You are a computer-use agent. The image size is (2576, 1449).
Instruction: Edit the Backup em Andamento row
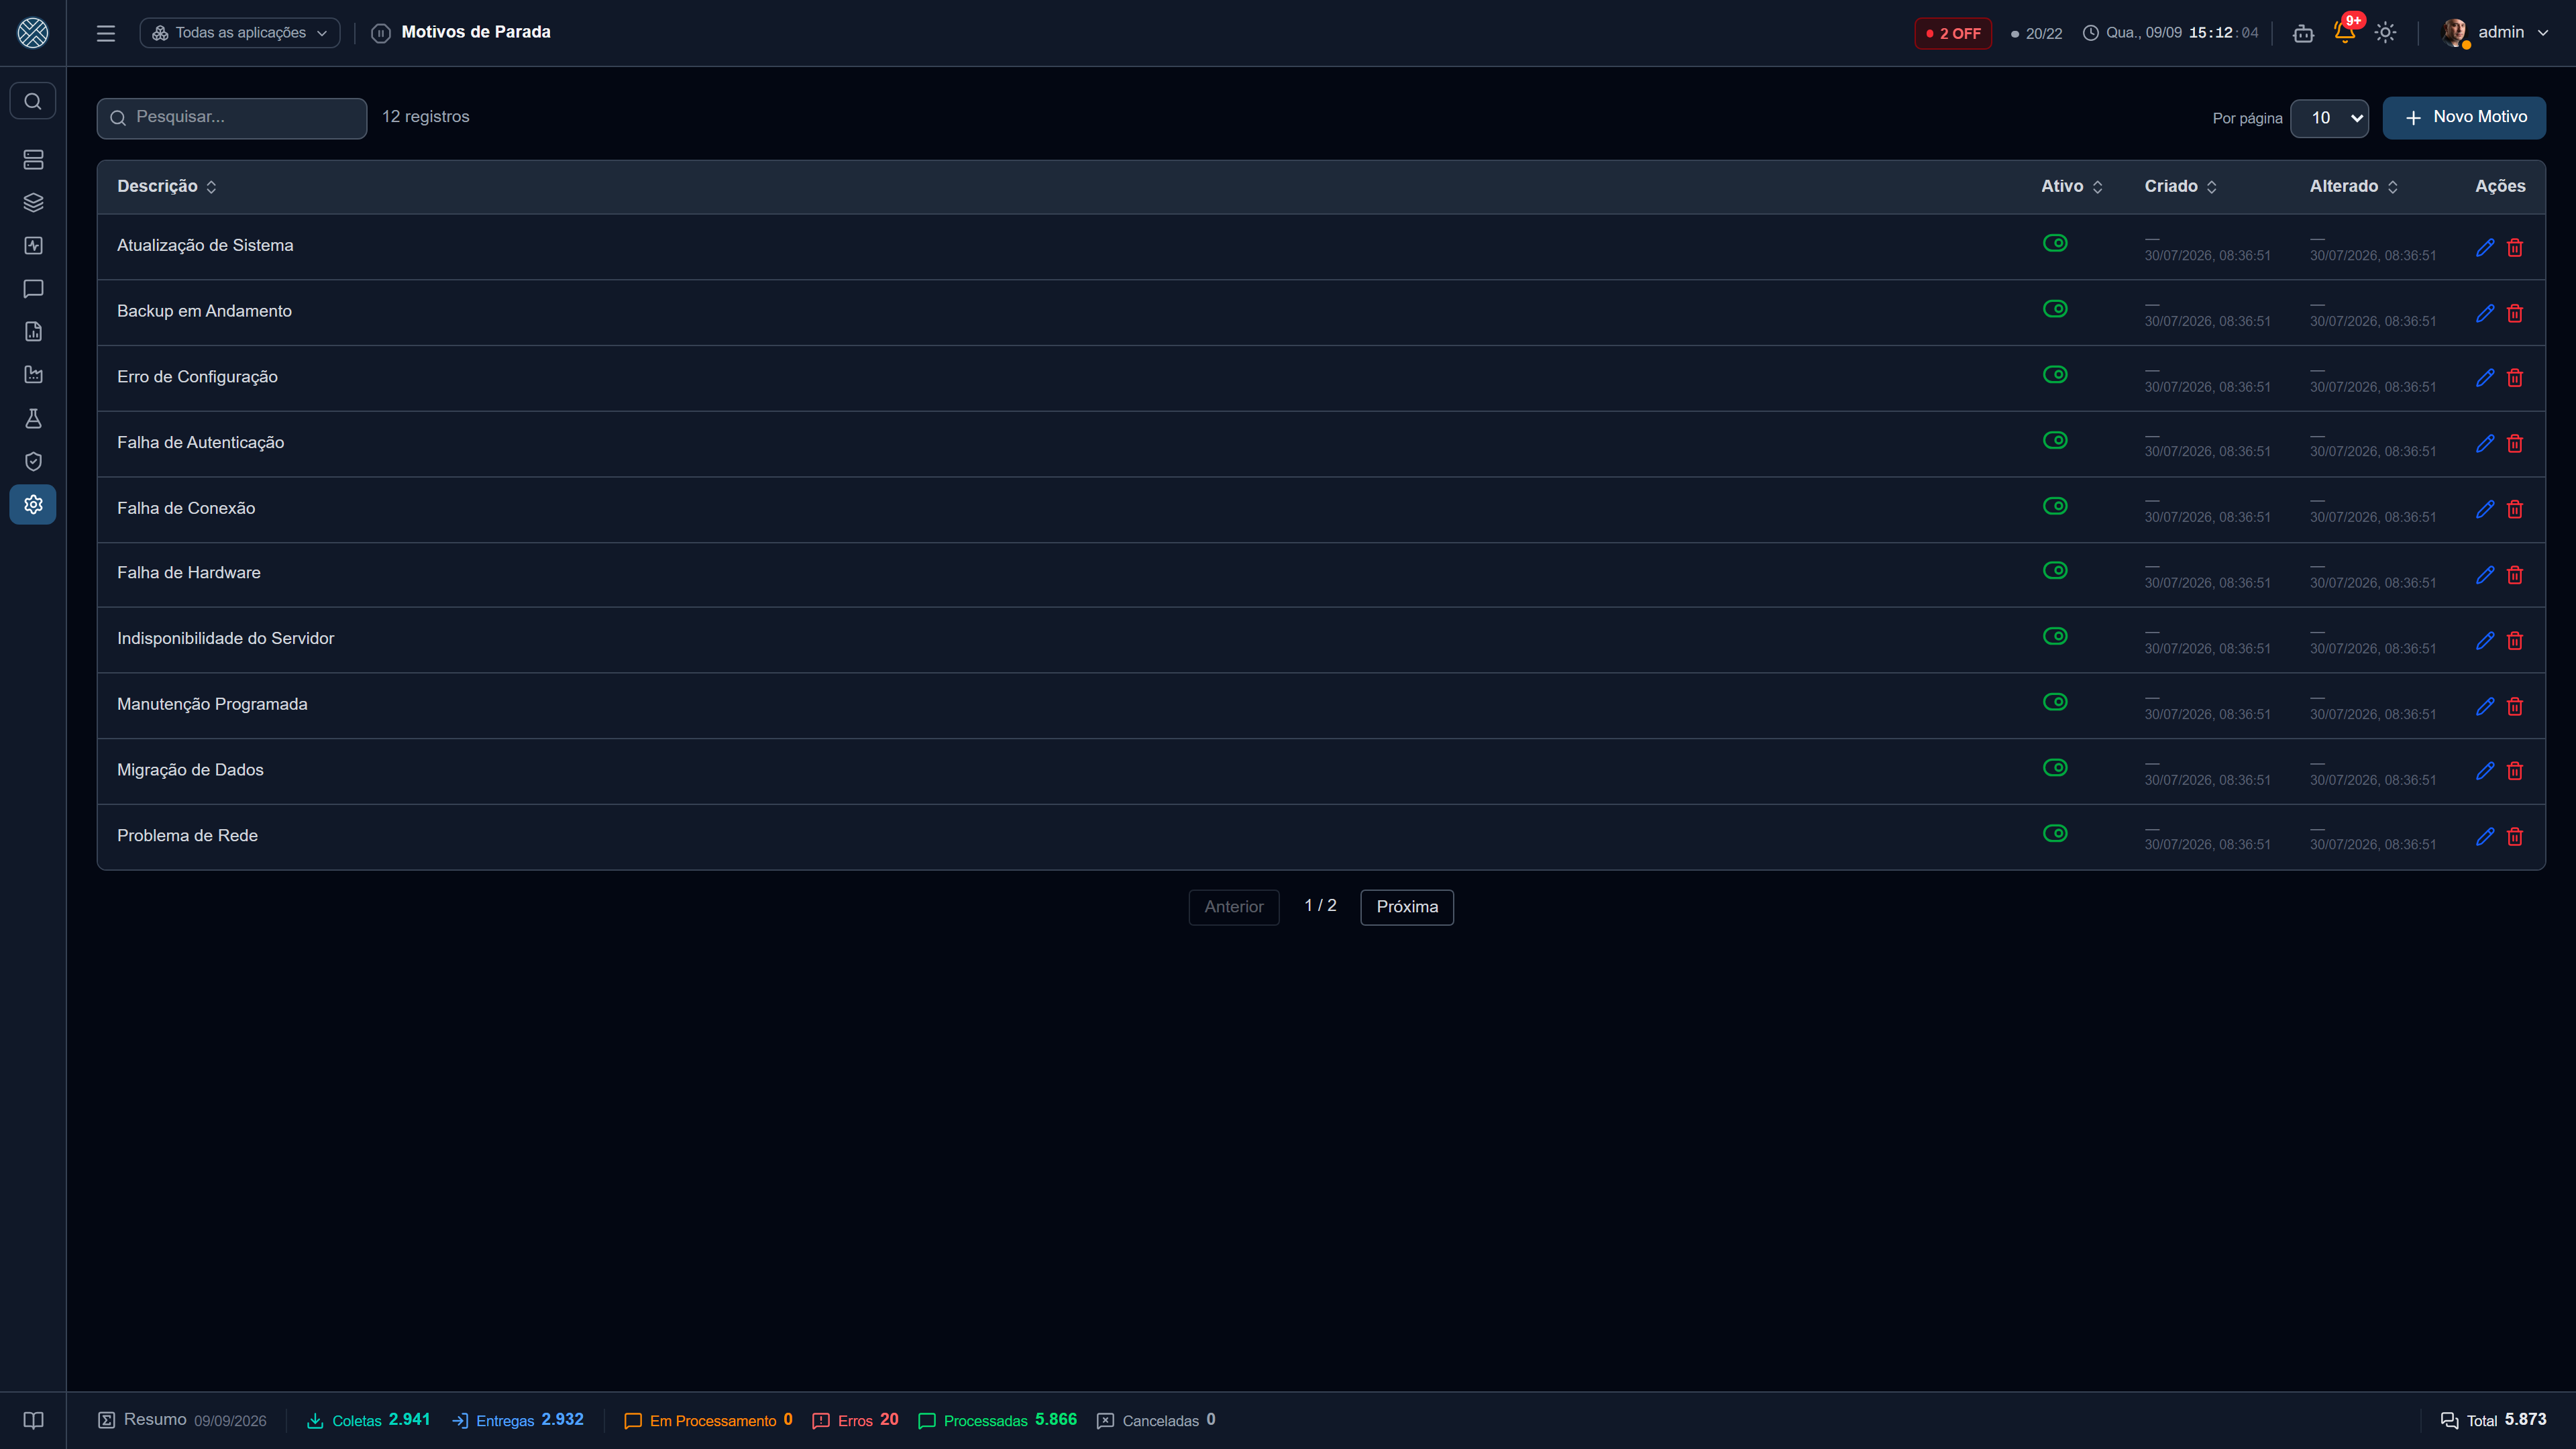coord(2485,313)
